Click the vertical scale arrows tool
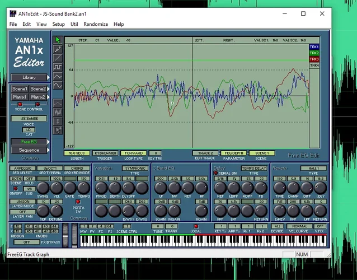This screenshot has height=280, width=357. coord(58,121)
